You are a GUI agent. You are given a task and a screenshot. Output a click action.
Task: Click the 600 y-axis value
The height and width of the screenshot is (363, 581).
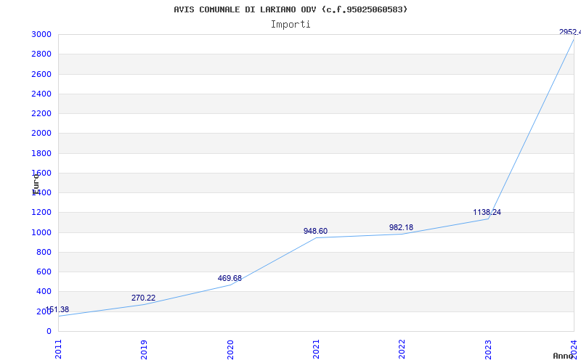coord(44,272)
